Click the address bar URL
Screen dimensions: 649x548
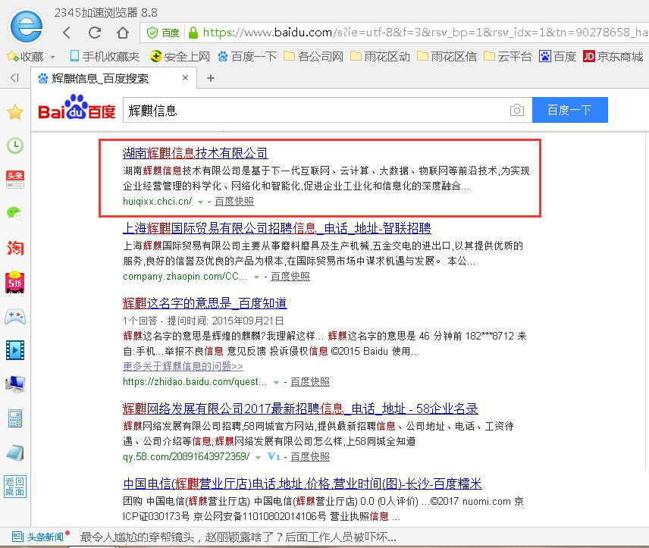click(x=425, y=33)
